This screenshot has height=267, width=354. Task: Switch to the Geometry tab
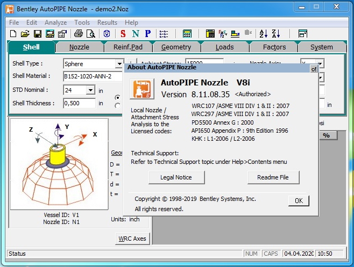coord(176,47)
